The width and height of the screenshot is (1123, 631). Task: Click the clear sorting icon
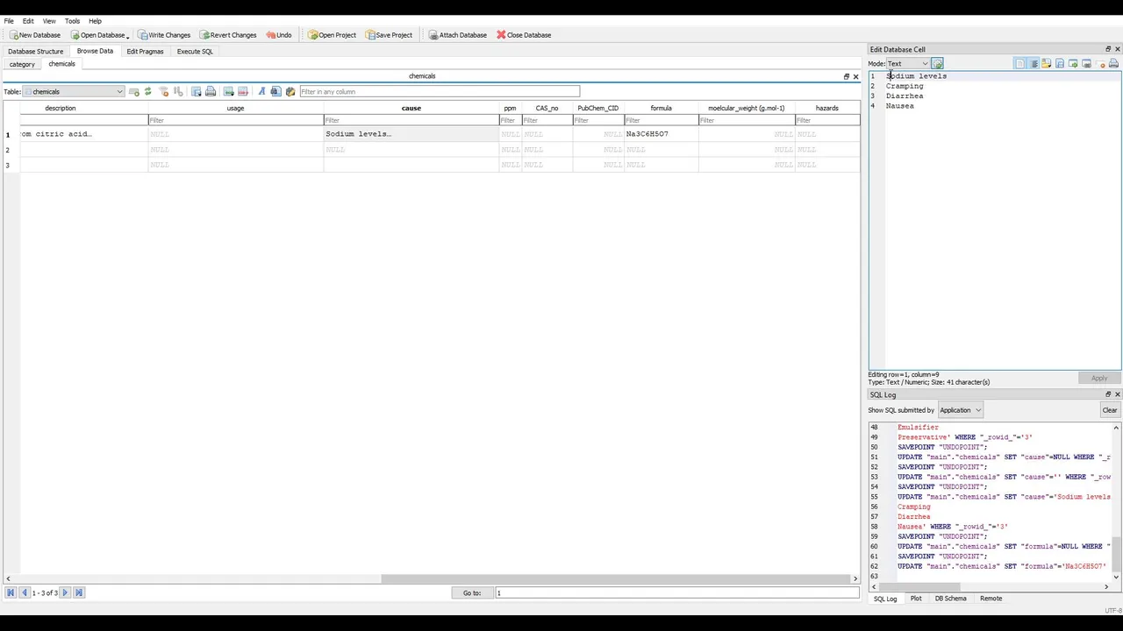[x=178, y=92]
